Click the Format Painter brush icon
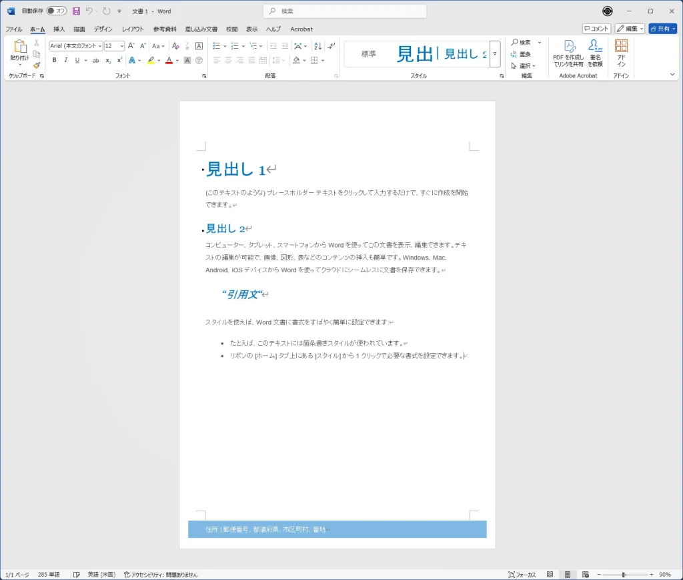Viewport: 683px width, 580px height. click(x=37, y=65)
